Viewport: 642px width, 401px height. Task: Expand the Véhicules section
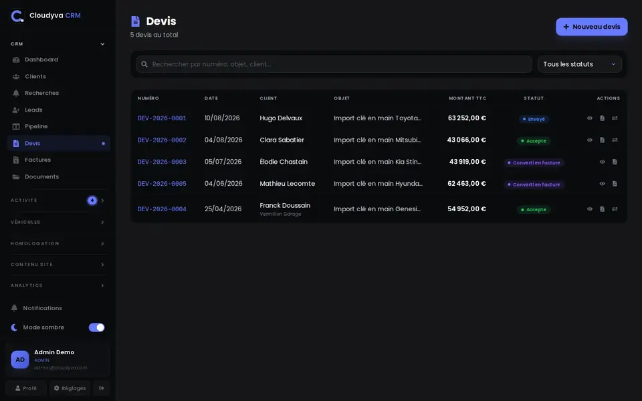pos(58,222)
